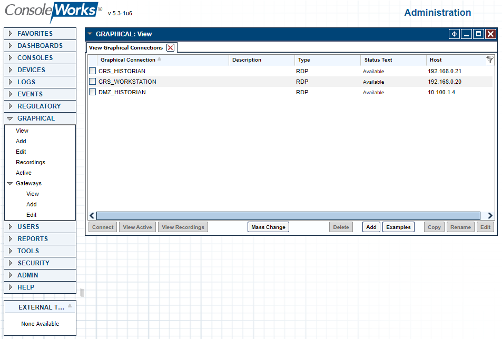Open View under Gateways submenu
502x339 pixels.
(x=33, y=194)
